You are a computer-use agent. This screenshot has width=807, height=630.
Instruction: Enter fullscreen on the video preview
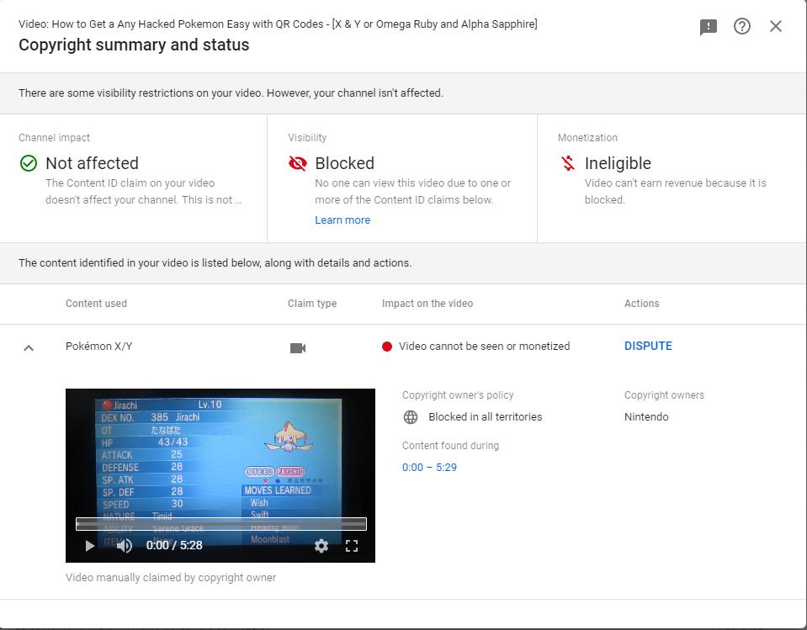[352, 546]
